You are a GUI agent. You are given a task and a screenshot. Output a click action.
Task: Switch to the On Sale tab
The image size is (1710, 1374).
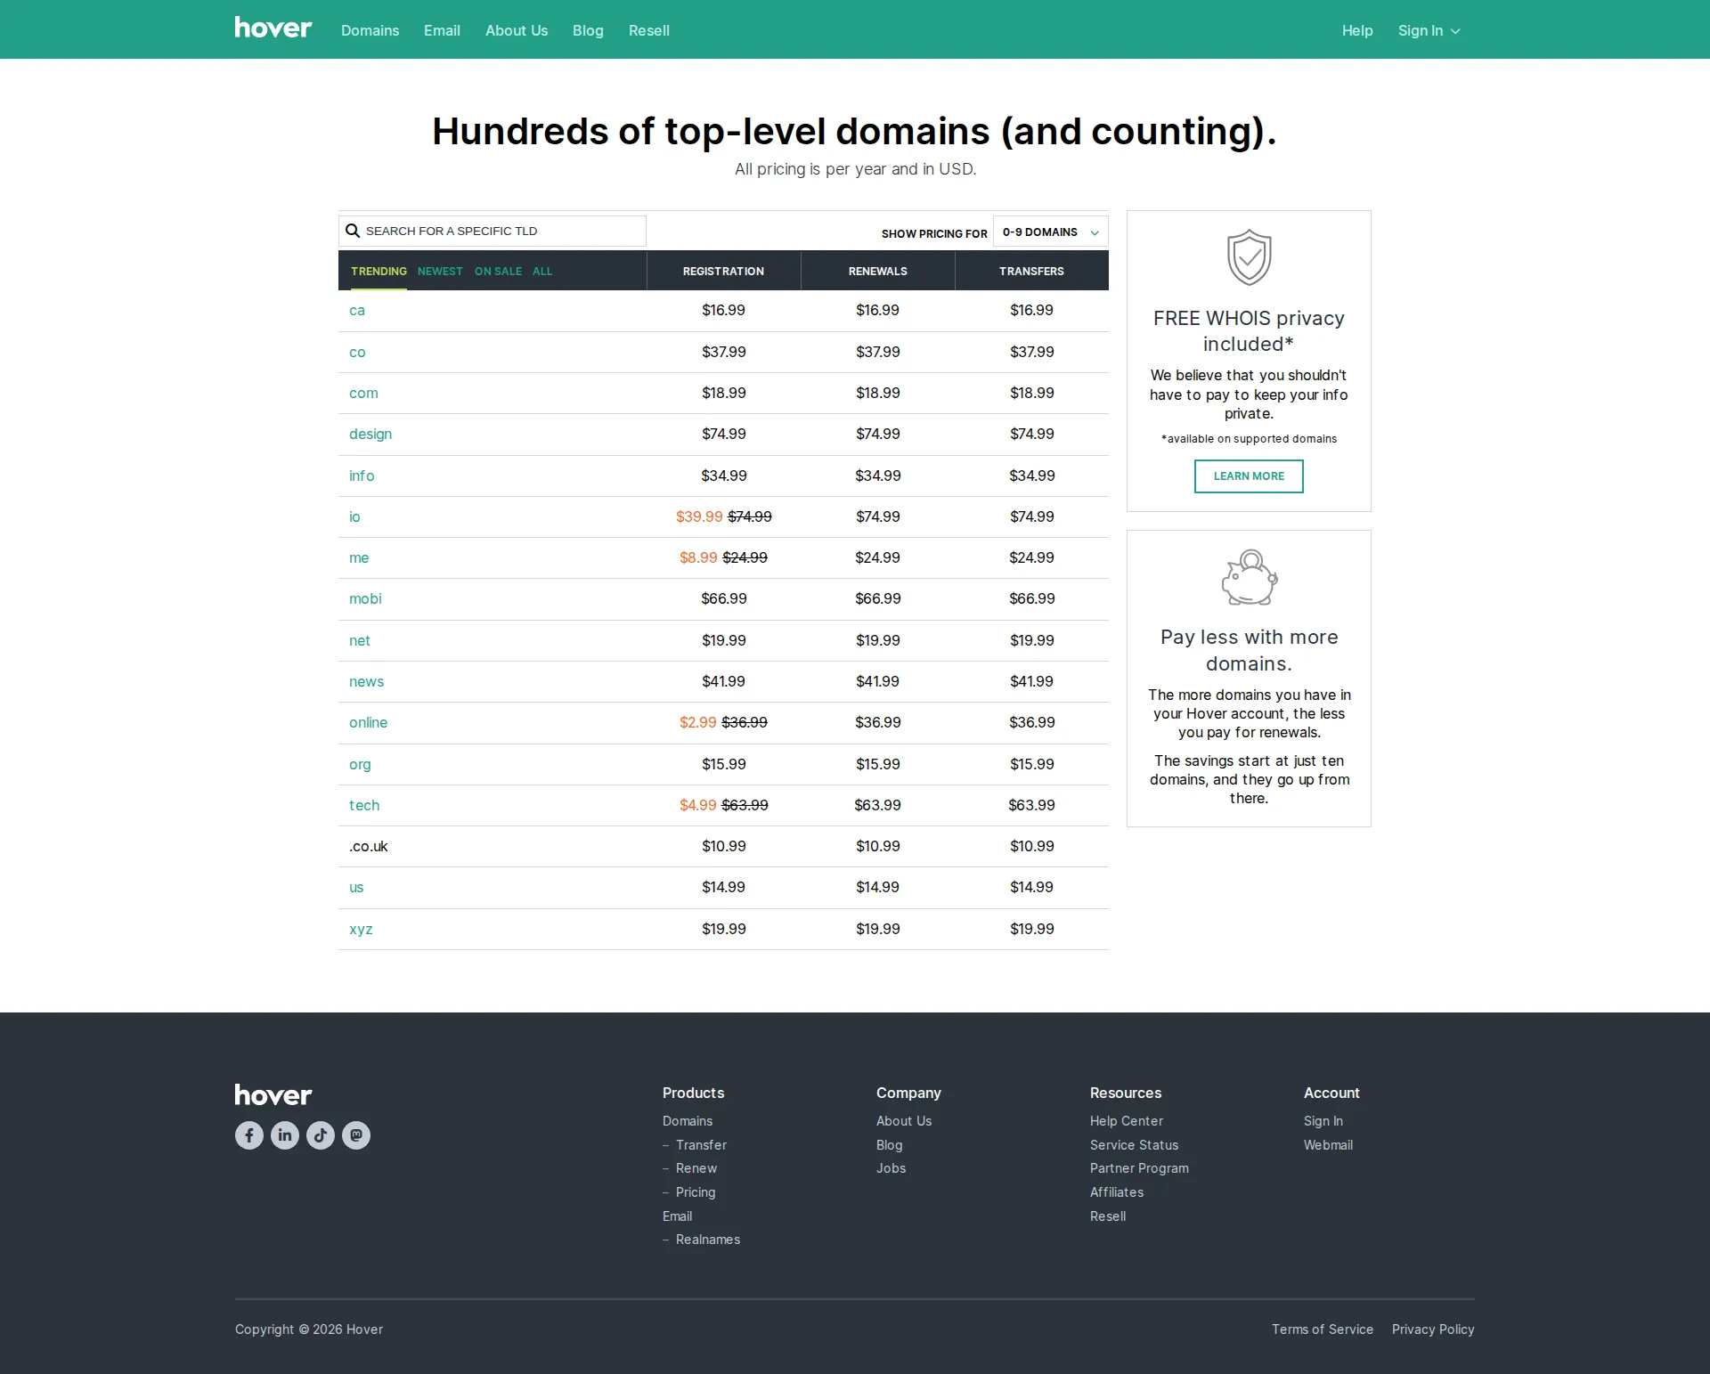tap(498, 271)
